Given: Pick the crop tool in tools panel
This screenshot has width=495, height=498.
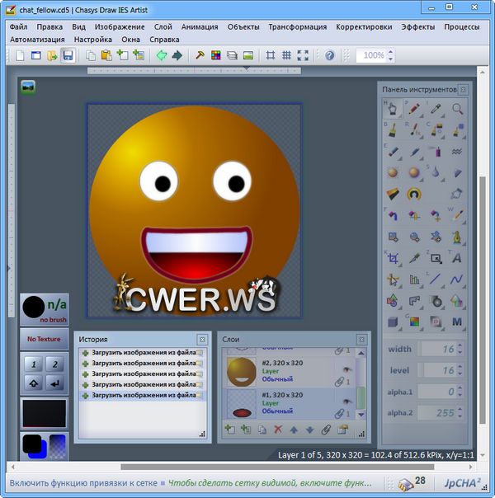Looking at the screenshot, I should tap(393, 258).
